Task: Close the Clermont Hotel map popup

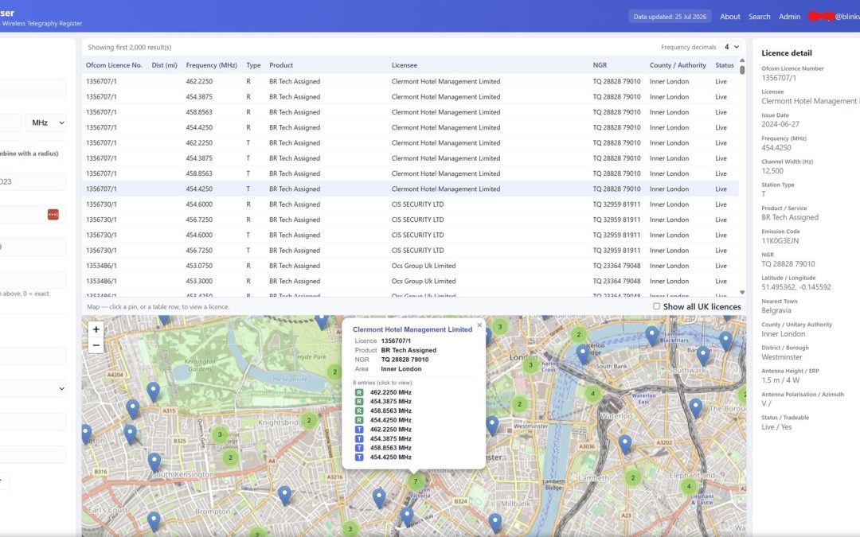Action: 479,325
